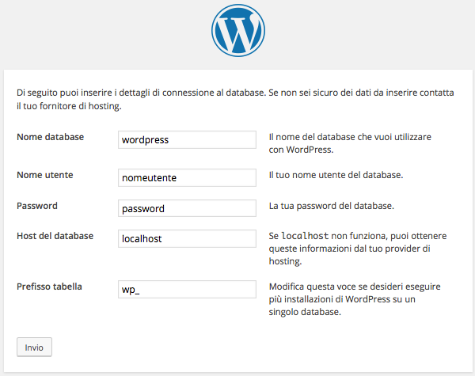This screenshot has width=475, height=376.
Task: Click the 'Password' field label
Action: tap(37, 206)
